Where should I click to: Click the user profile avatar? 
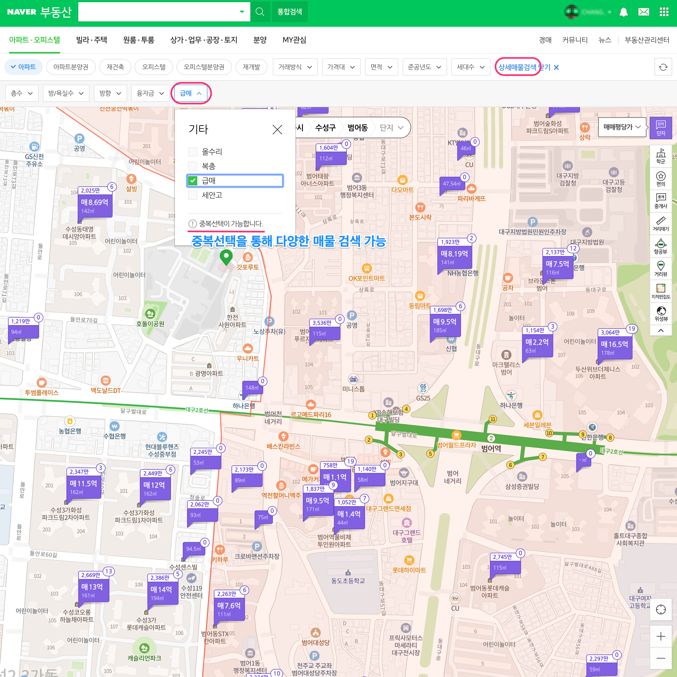[572, 12]
